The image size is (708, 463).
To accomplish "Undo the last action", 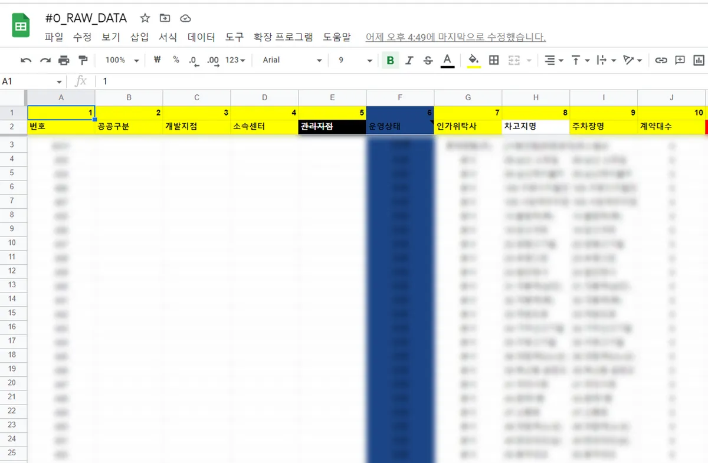I will tap(26, 60).
